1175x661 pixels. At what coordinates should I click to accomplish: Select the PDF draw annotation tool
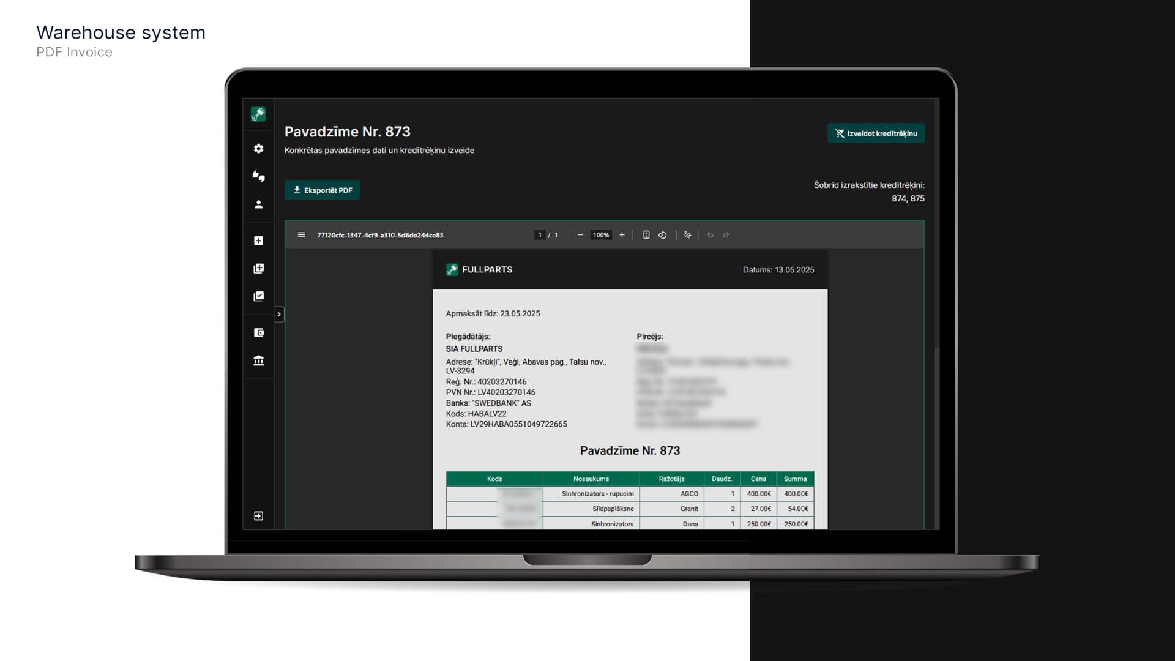(687, 235)
